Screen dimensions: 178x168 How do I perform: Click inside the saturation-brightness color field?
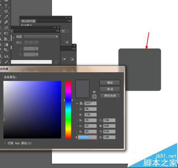coord(32,110)
